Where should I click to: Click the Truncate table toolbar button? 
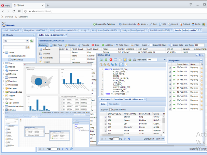pos(84,45)
